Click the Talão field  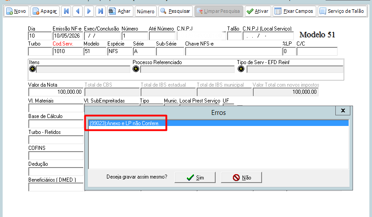tap(235, 36)
